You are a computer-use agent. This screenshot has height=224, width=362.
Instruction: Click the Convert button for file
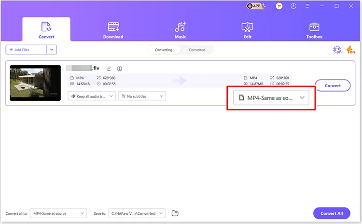click(x=333, y=85)
